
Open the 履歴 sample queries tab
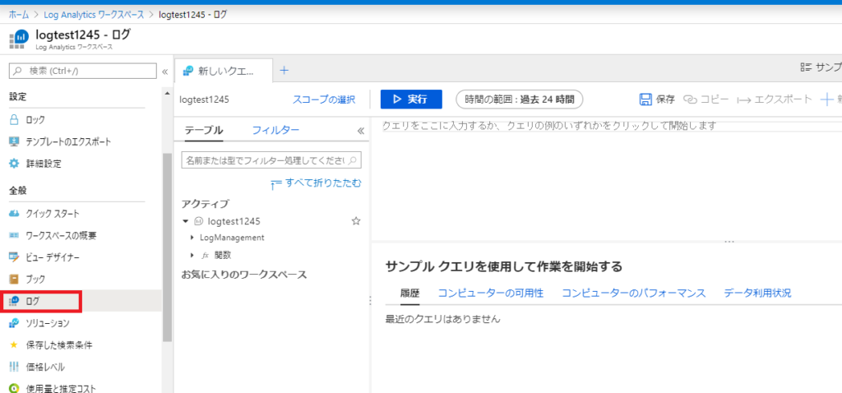[x=410, y=294]
